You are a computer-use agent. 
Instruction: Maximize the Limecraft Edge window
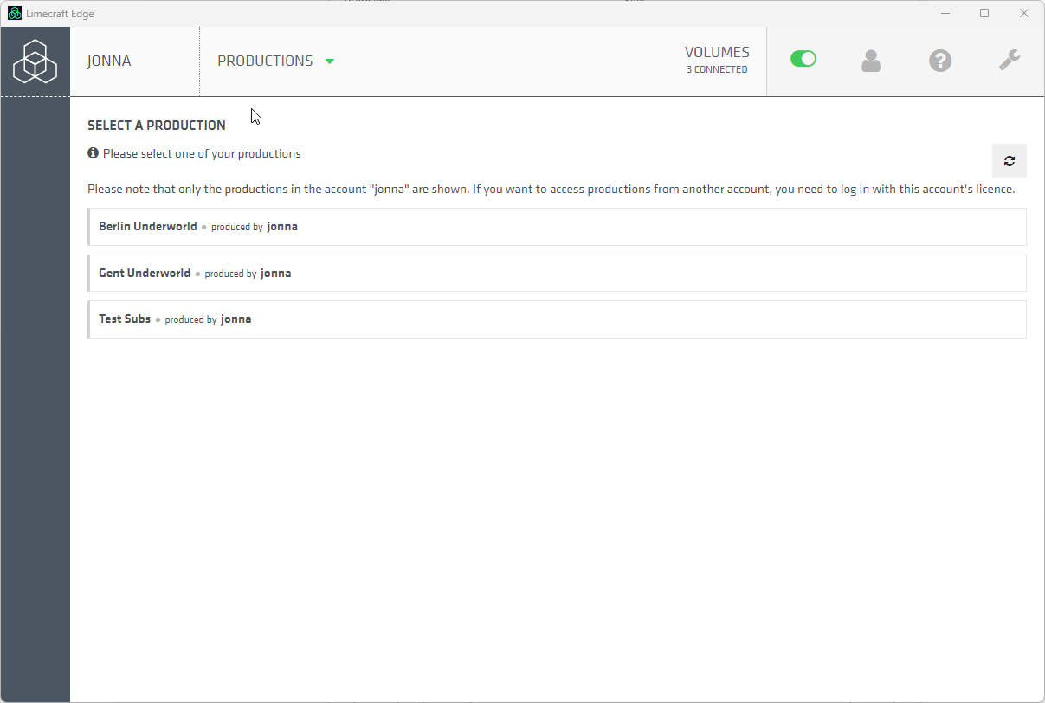point(984,13)
